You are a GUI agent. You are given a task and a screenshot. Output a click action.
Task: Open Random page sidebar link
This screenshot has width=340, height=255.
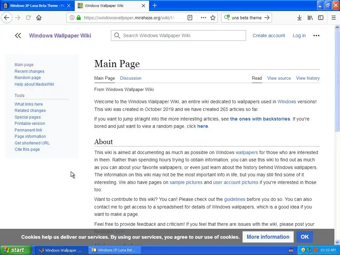coord(28,78)
